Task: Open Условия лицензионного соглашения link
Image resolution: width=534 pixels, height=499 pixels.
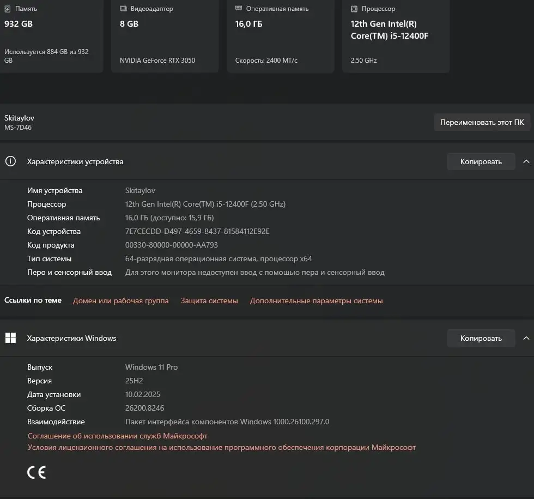Action: 222,447
